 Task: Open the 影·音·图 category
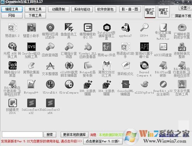pyautogui.click(x=130, y=9)
